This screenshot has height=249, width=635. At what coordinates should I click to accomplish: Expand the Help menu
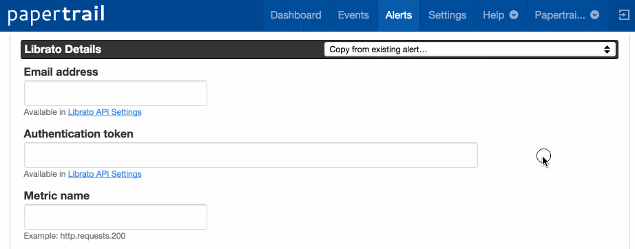coord(500,15)
